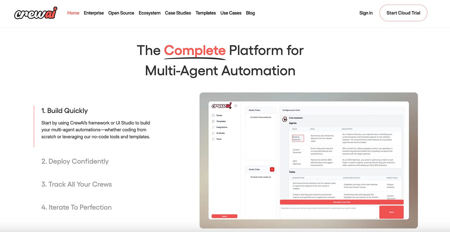Click the Generate Crew Plan button in the preview
The image size is (450, 232).
pos(342,202)
